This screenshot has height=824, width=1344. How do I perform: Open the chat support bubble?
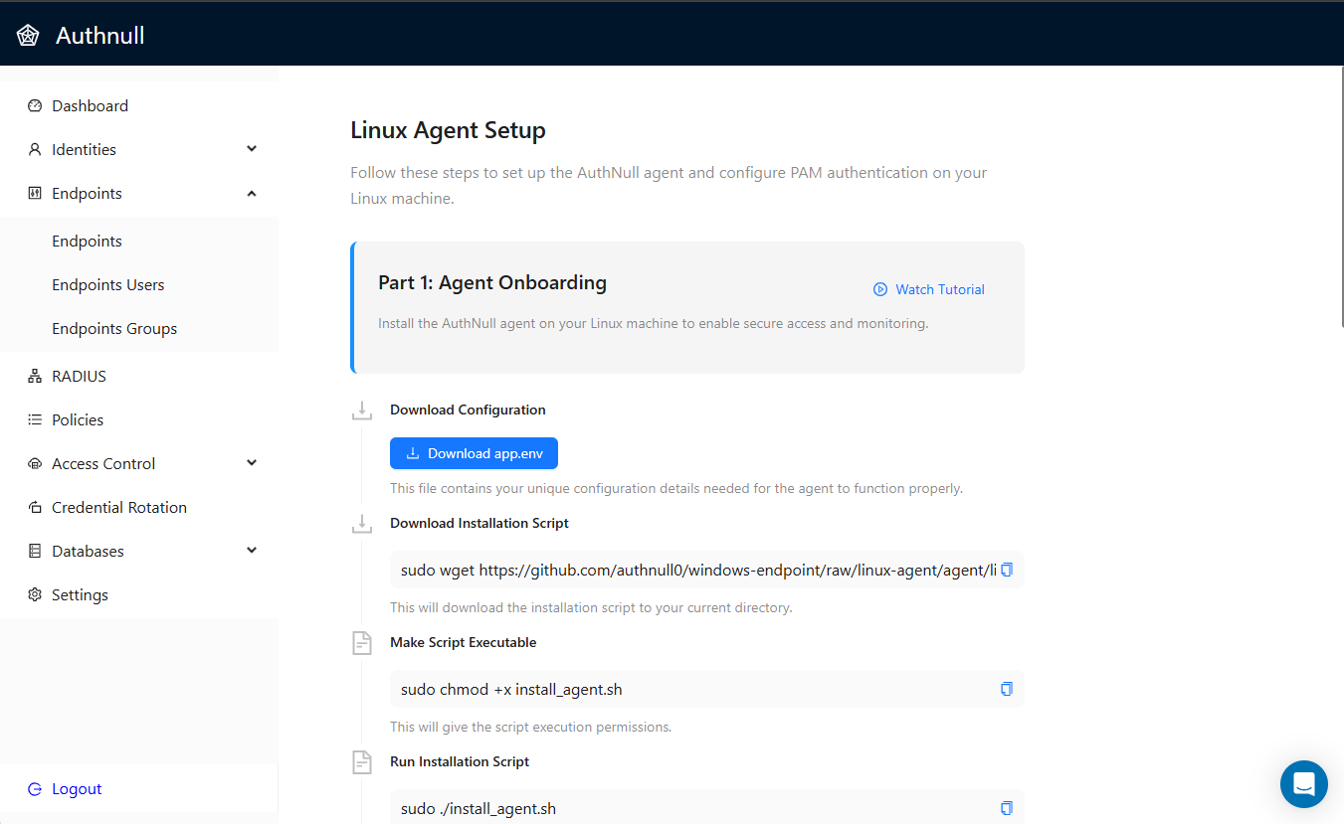coord(1303,784)
